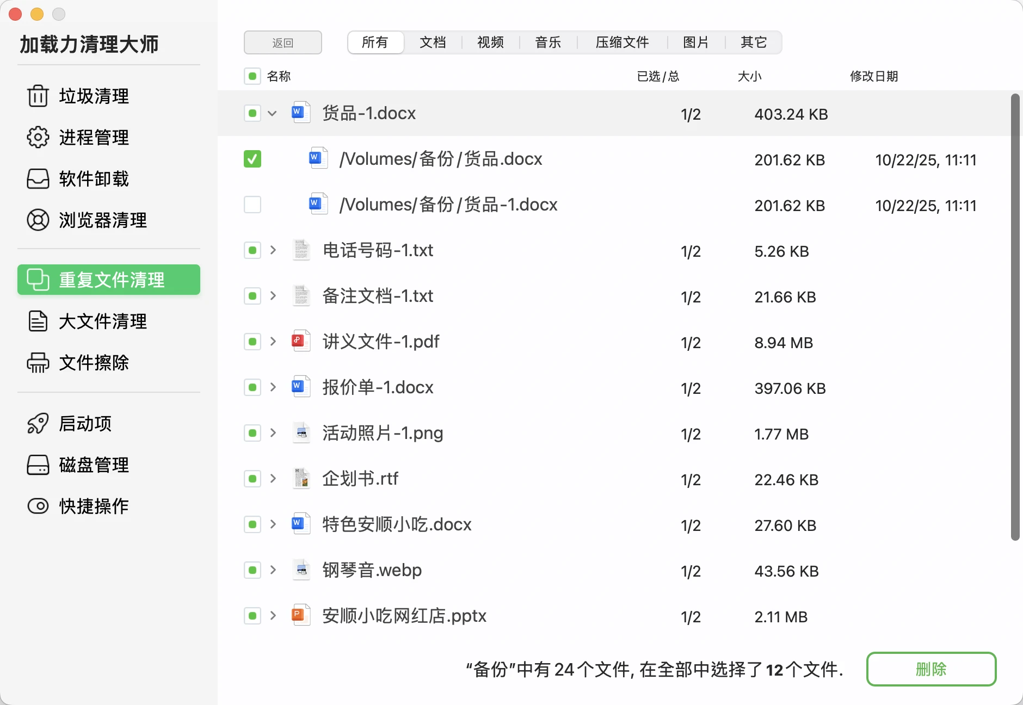Viewport: 1023px width, 705px height.
Task: Open the 大文件清理 tool
Action: pyautogui.click(x=102, y=321)
